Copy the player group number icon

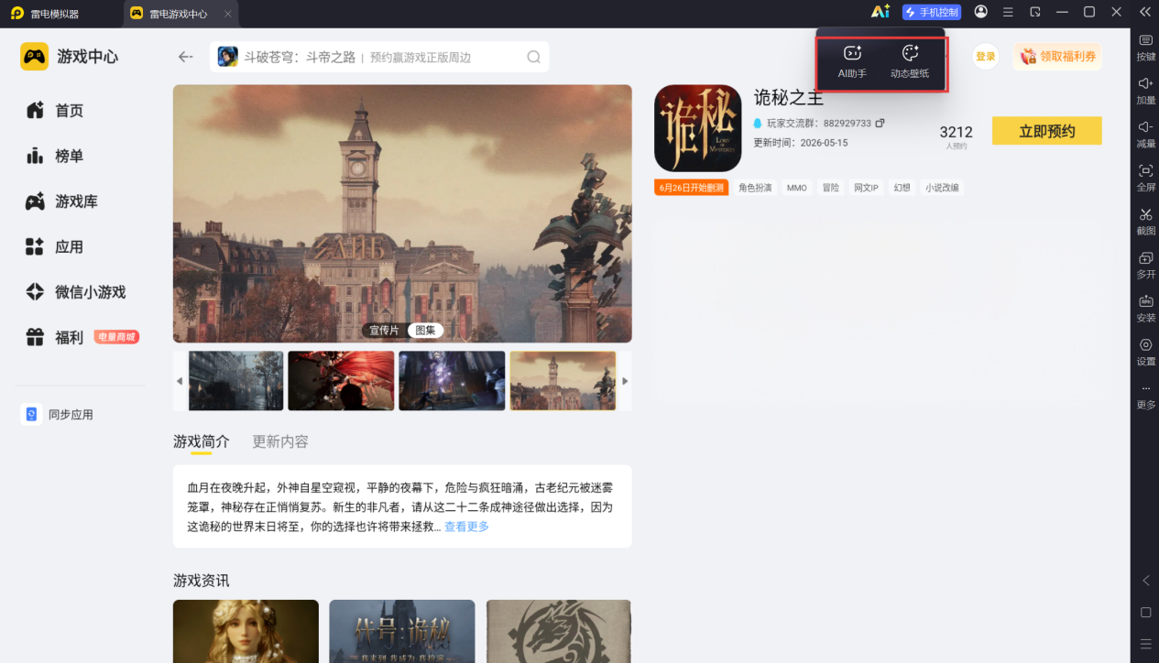pyautogui.click(x=880, y=123)
